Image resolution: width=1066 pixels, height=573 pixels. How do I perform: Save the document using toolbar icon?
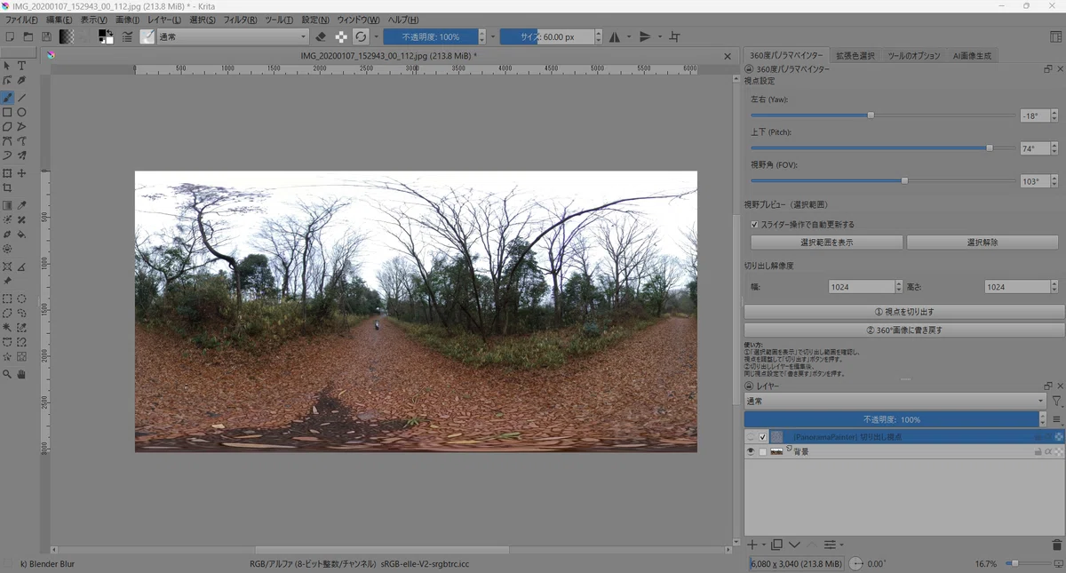tap(45, 37)
